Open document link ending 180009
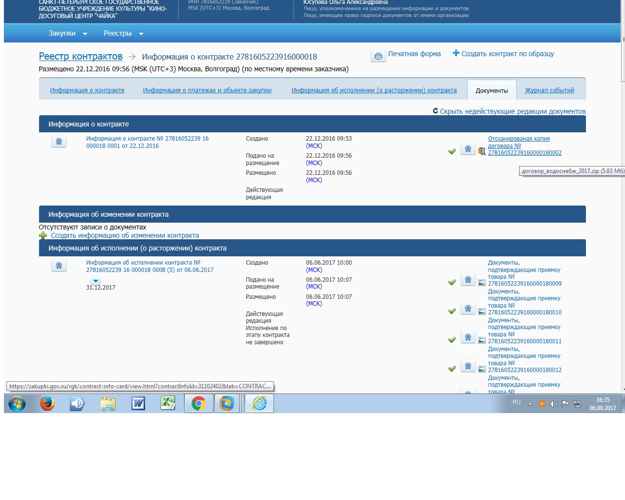 click(525, 273)
